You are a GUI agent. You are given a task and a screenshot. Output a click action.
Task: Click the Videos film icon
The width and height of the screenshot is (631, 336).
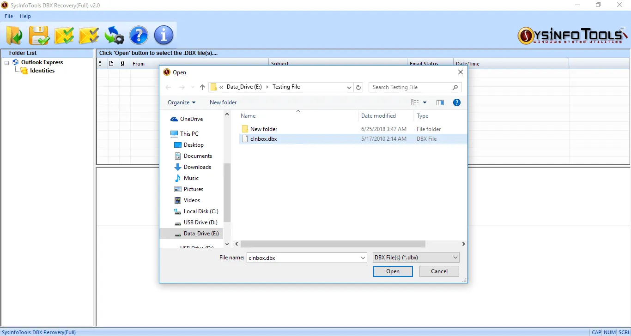point(178,200)
